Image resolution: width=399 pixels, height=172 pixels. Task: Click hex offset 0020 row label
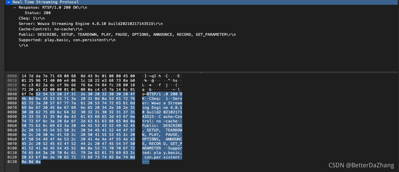[x=12, y=85]
